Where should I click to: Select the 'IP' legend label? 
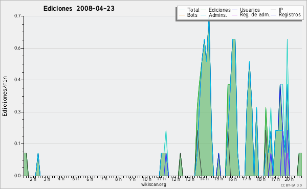pyautogui.click(x=281, y=10)
